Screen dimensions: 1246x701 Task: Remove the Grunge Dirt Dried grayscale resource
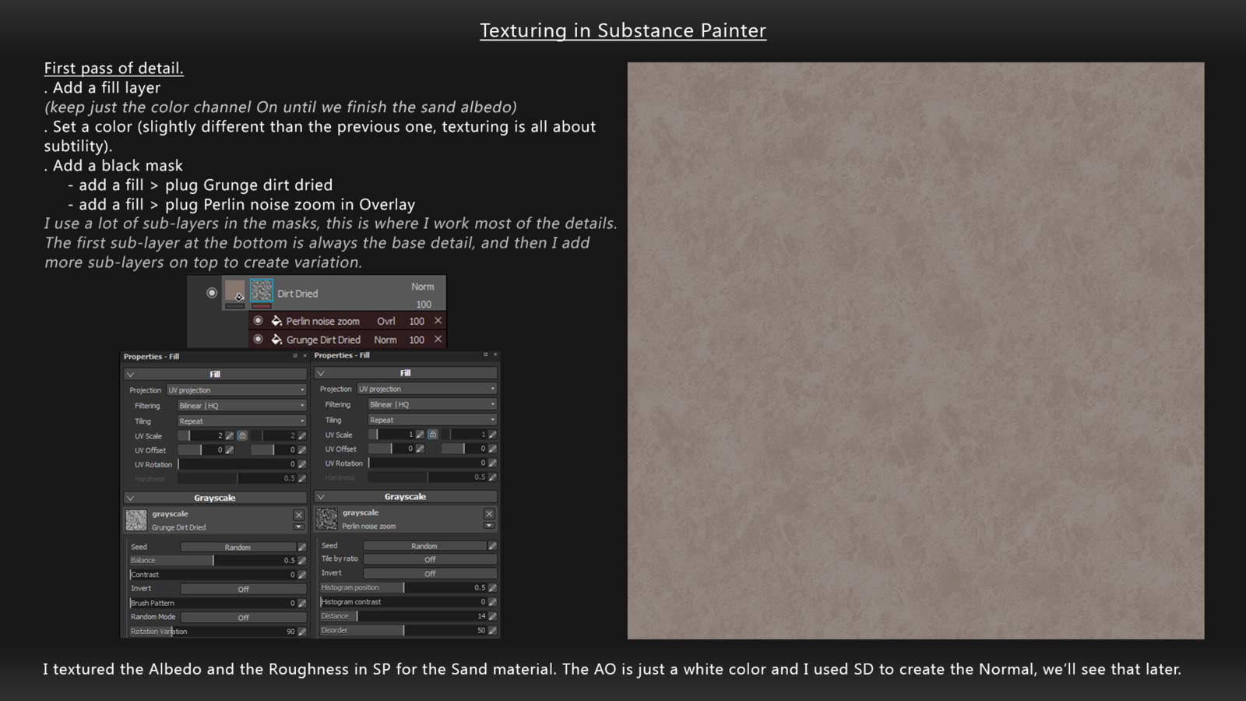pos(298,515)
